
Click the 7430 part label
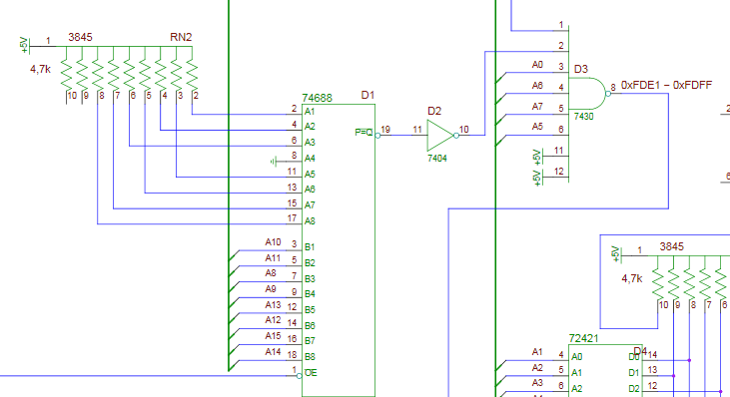(x=584, y=117)
